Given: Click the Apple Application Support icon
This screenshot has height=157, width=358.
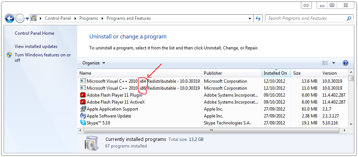Looking at the screenshot, I should coord(83,109).
